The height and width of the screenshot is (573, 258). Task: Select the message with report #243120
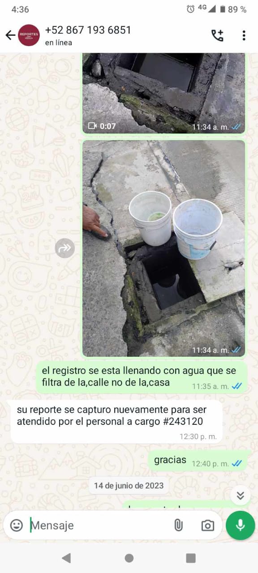pos(116,422)
